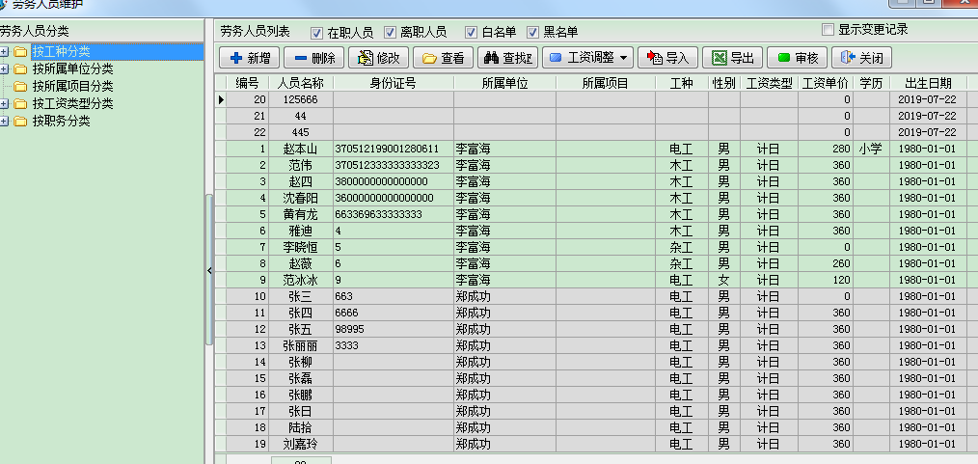Click the 关闭 close toolbar button

pyautogui.click(x=862, y=58)
